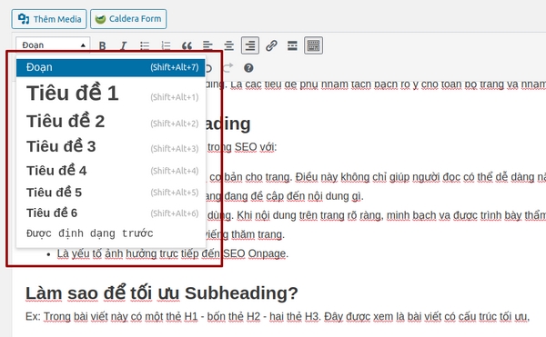Open the Caldera Form button
This screenshot has width=546, height=337.
[x=128, y=19]
